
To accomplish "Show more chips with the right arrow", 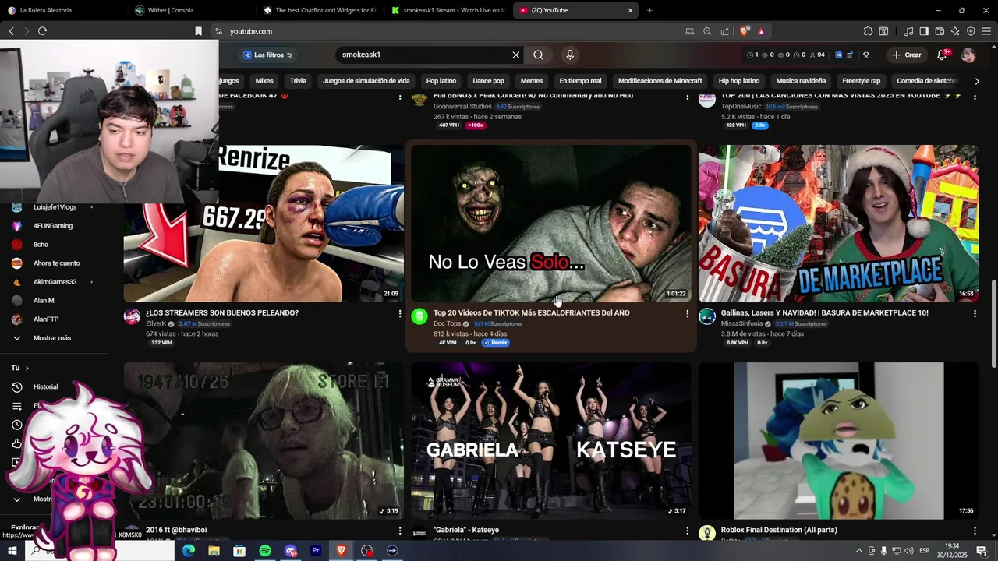I will coord(977,81).
